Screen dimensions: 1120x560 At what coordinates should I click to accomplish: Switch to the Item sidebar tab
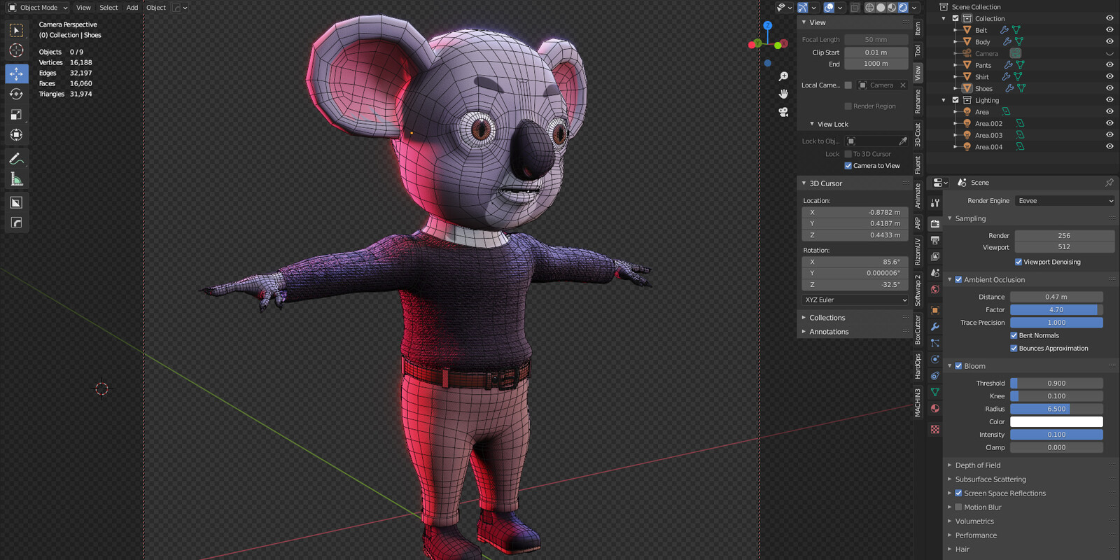[918, 29]
